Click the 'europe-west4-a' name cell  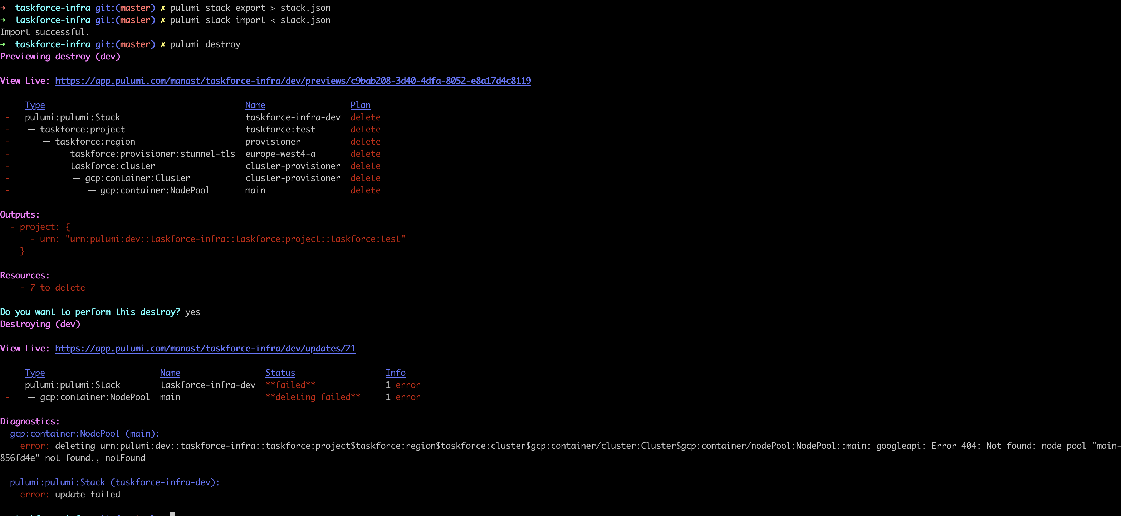coord(280,154)
